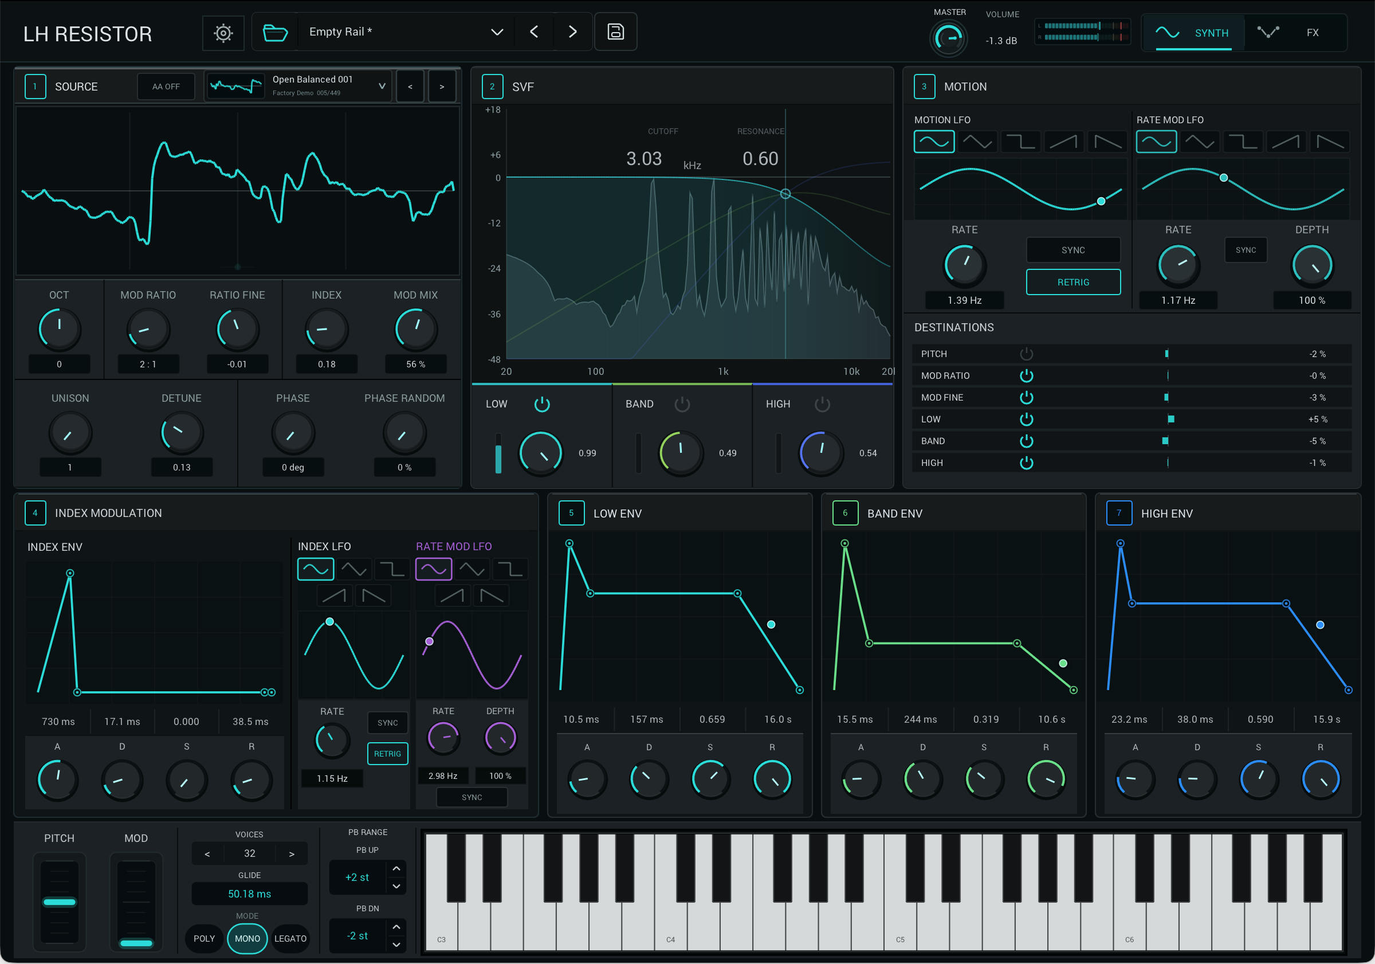Select next source wavetable arrow

point(442,87)
